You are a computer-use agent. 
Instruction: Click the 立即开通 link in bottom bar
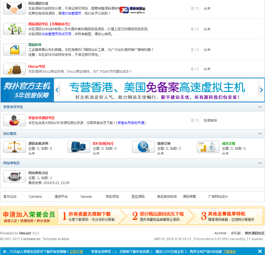coord(76,251)
